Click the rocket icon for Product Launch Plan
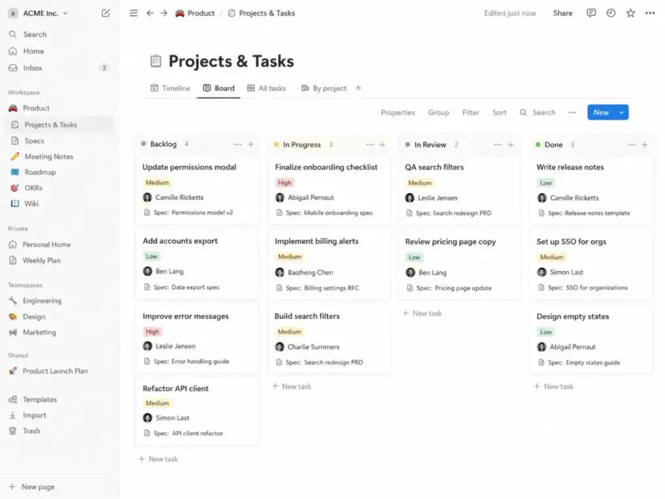This screenshot has height=499, width=665. (13, 371)
